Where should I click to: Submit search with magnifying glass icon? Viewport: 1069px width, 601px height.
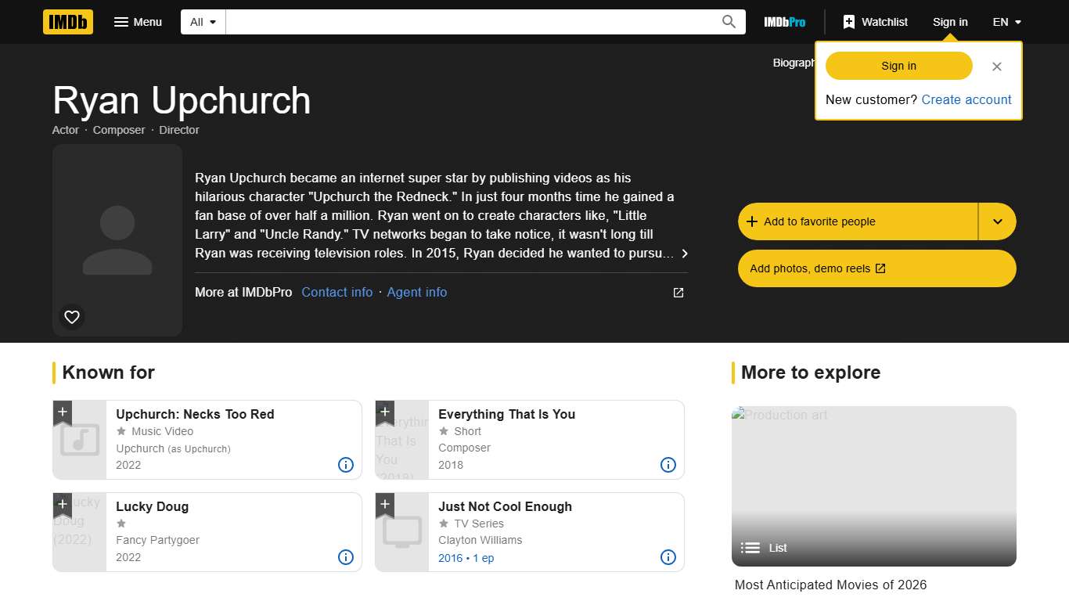click(729, 22)
